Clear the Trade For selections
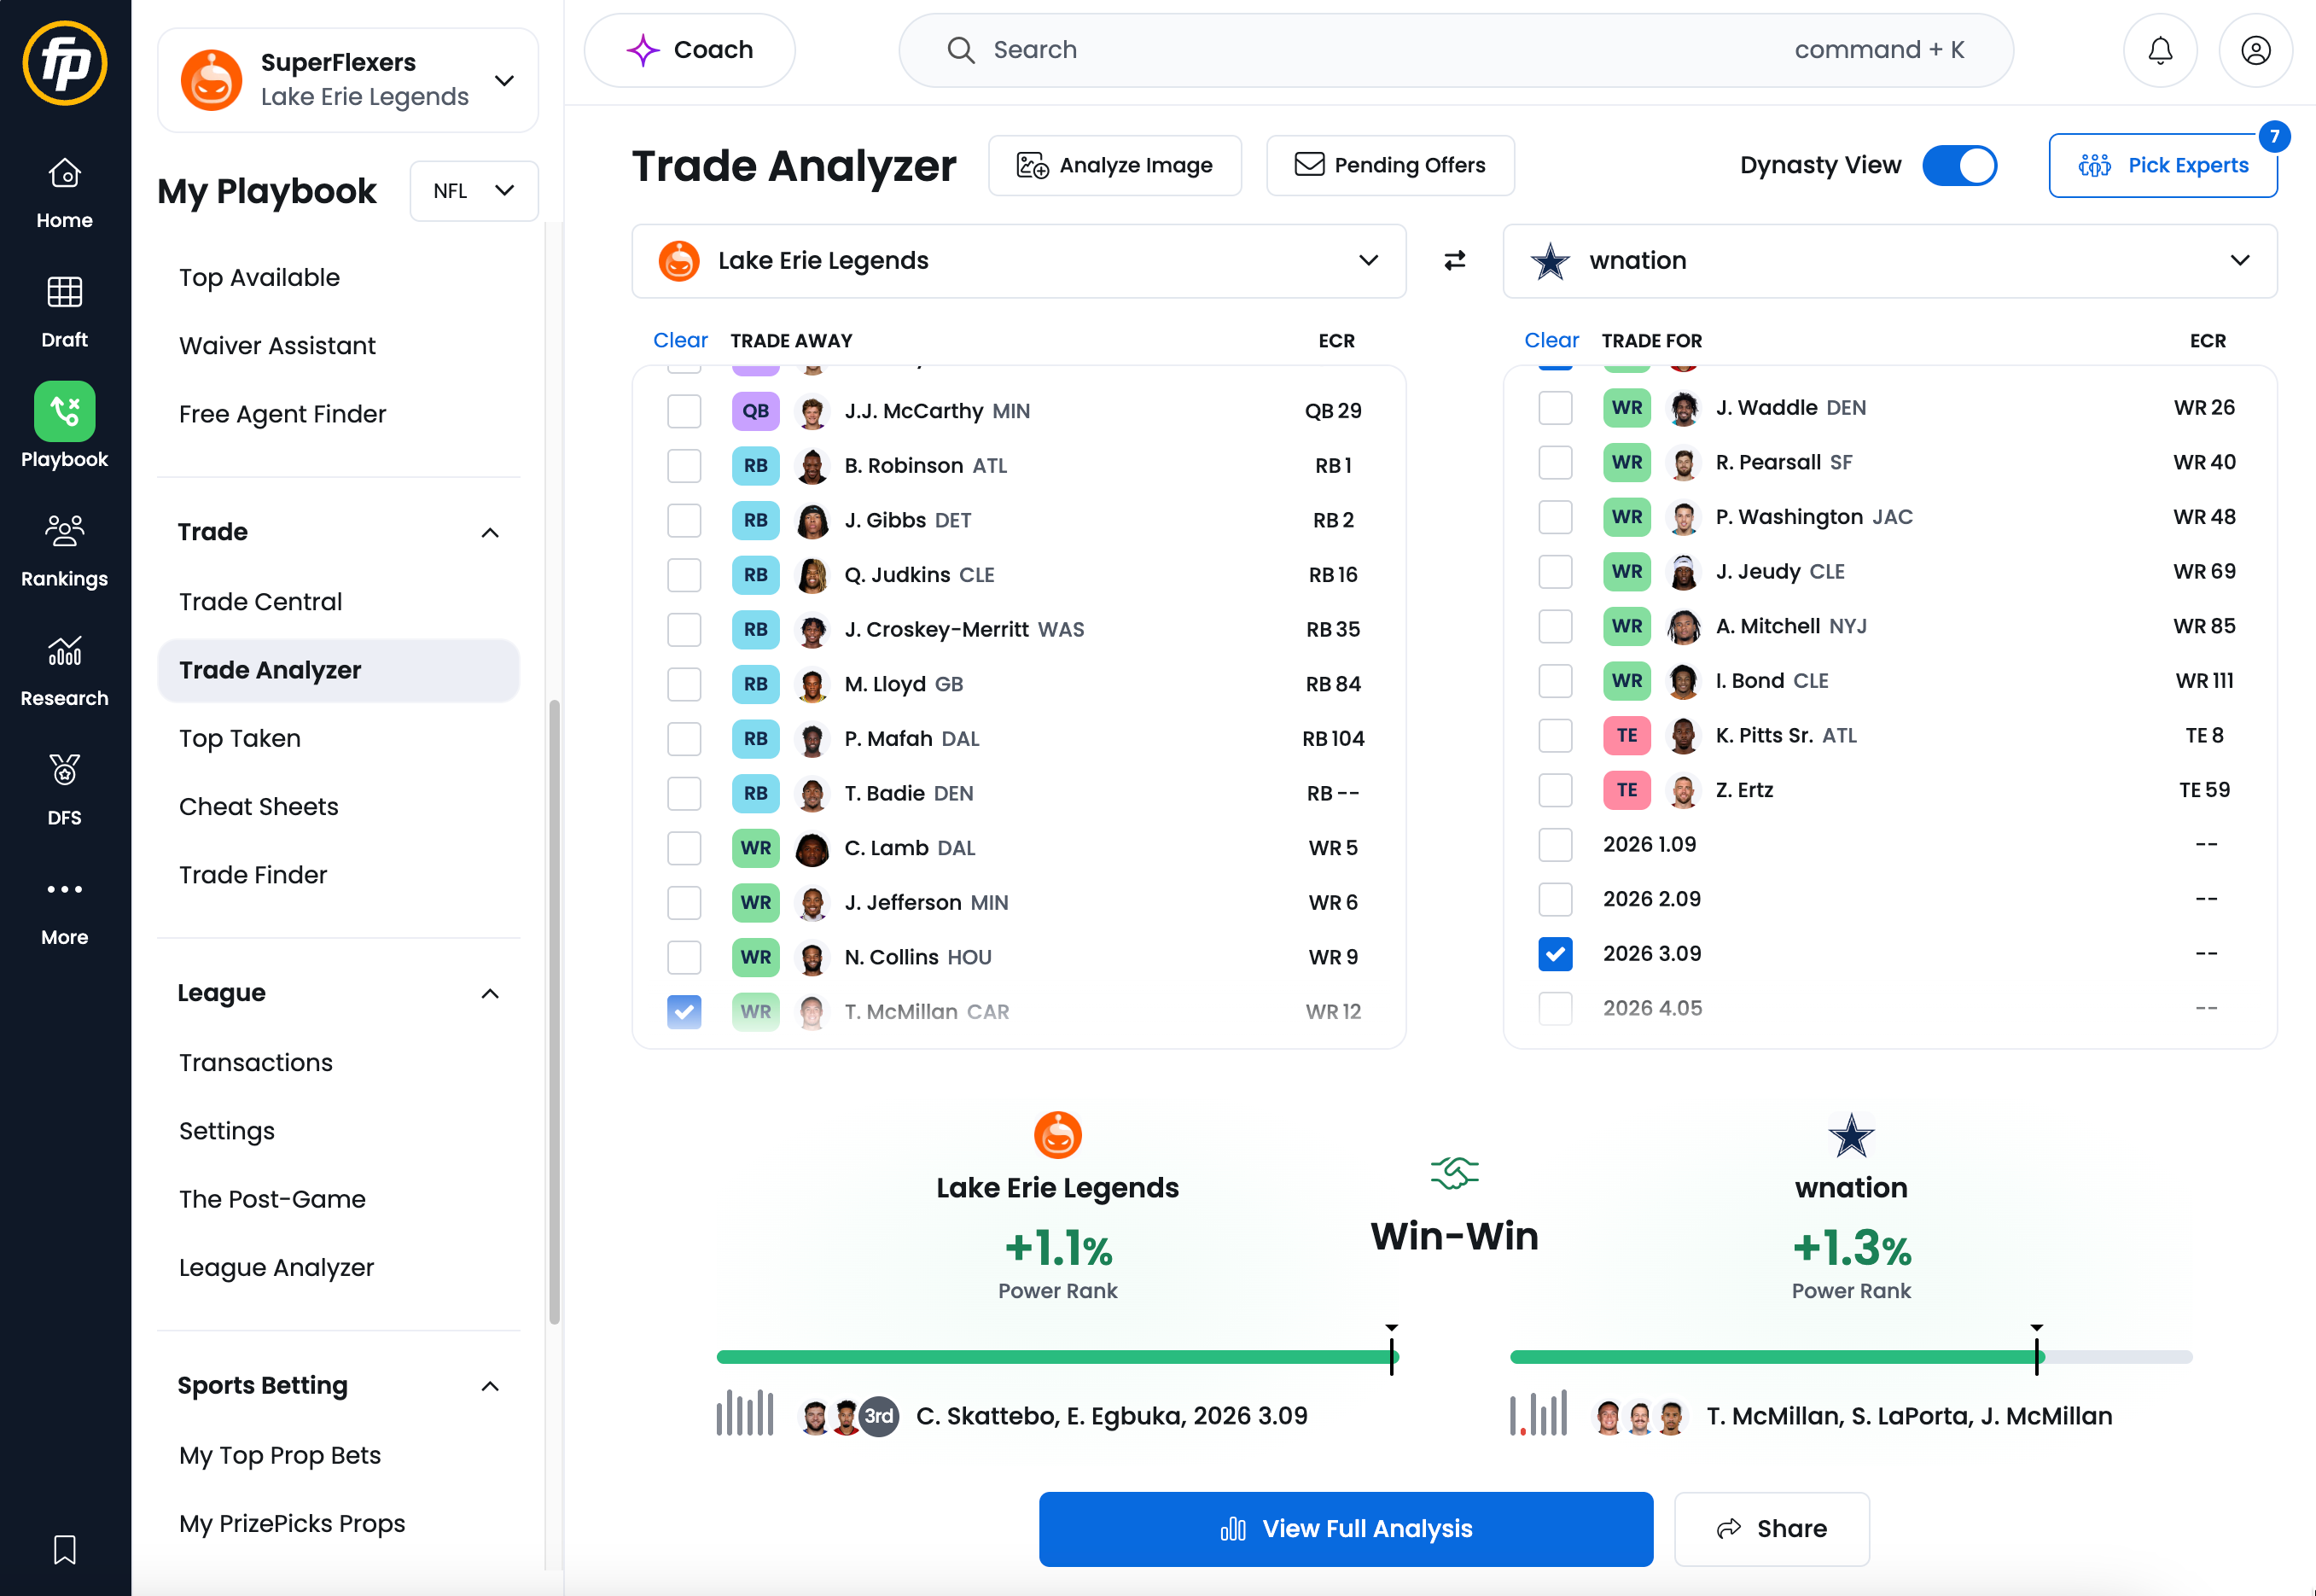 [x=1551, y=341]
